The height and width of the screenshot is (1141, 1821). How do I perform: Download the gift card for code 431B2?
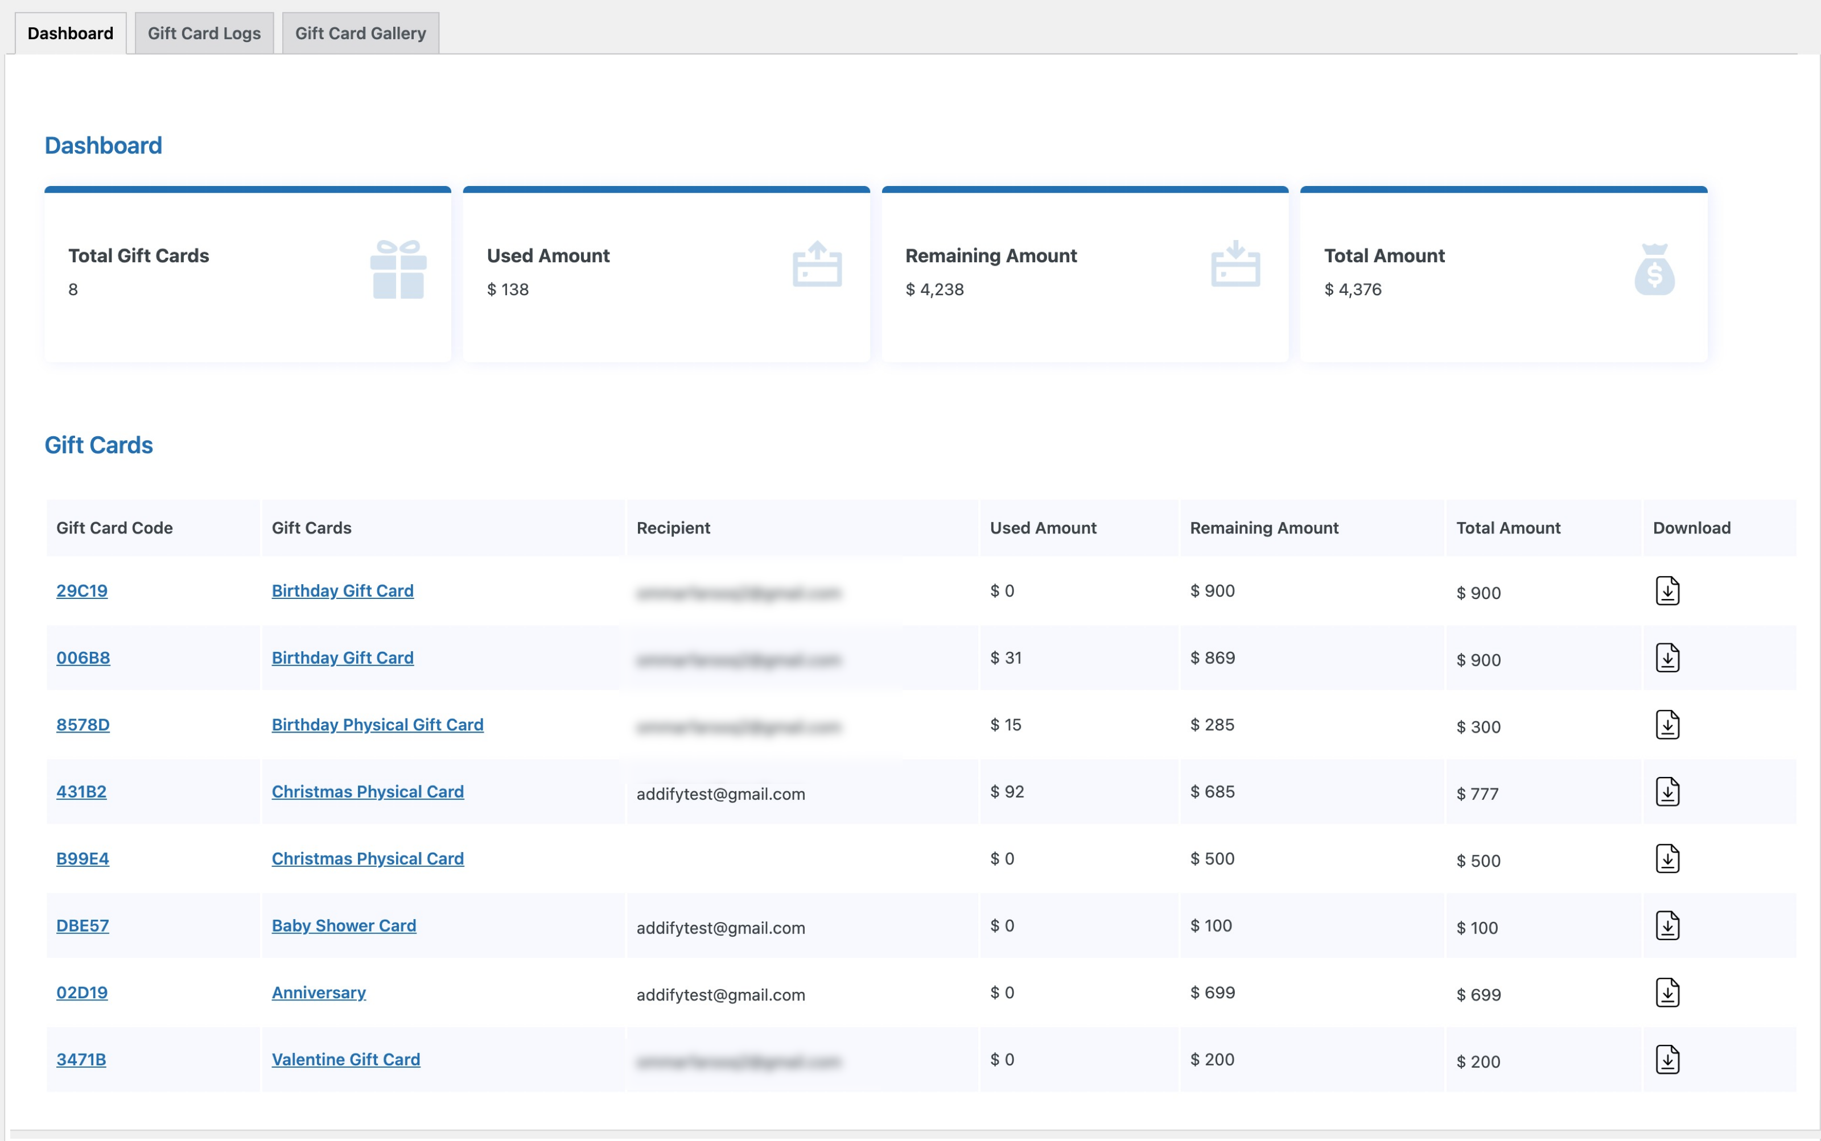click(x=1667, y=791)
